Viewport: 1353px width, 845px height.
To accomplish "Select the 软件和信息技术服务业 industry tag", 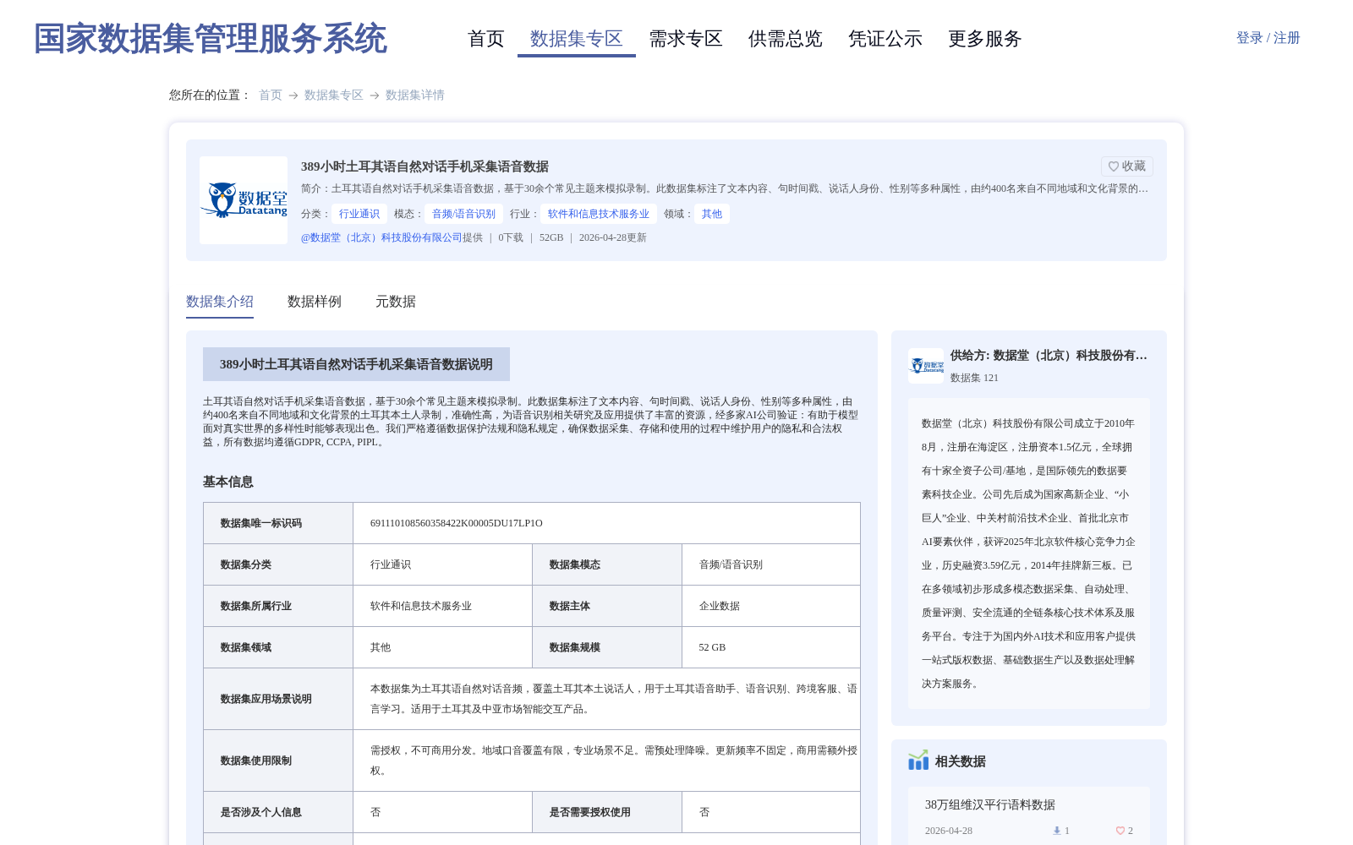I will (x=599, y=214).
